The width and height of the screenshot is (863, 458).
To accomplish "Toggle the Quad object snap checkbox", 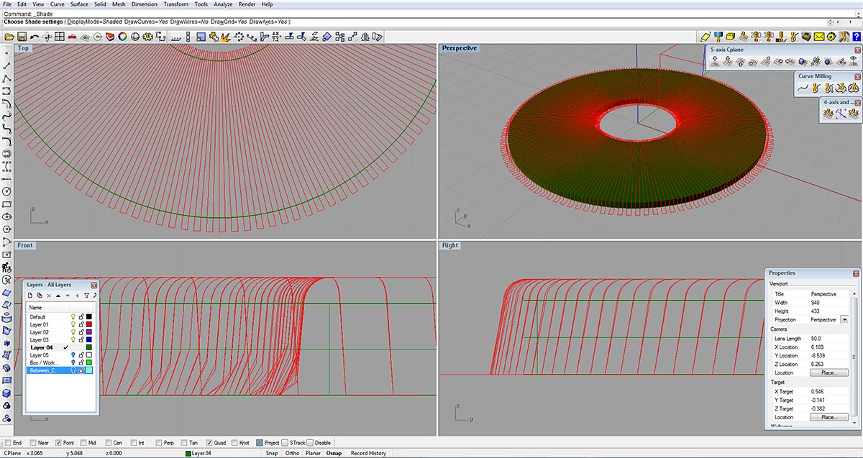I will [x=209, y=443].
